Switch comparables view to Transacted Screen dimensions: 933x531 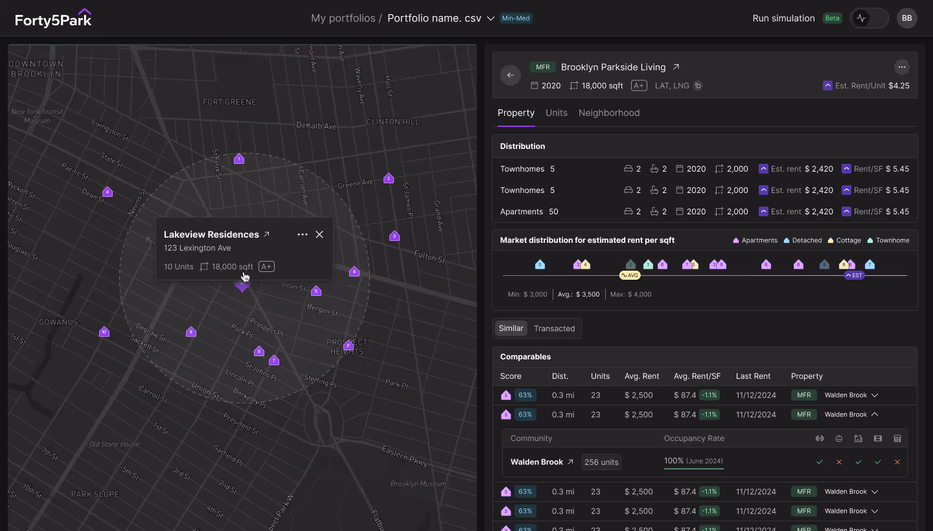click(555, 328)
